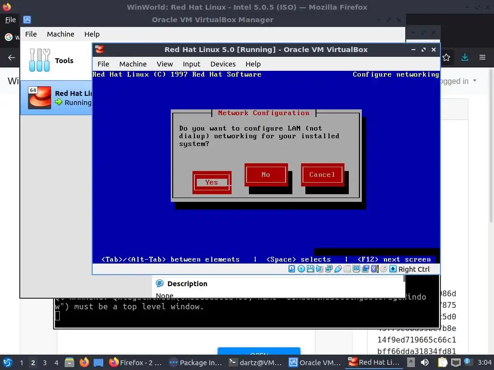
Task: Open Help menu in Red Hat VM window
Action: [253, 64]
